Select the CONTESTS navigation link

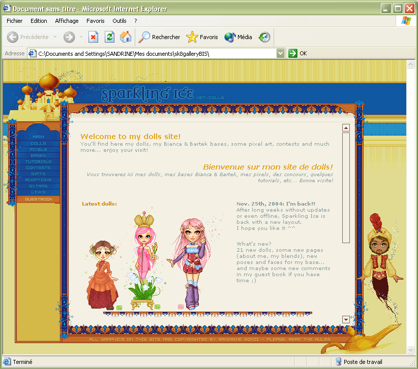(39, 168)
